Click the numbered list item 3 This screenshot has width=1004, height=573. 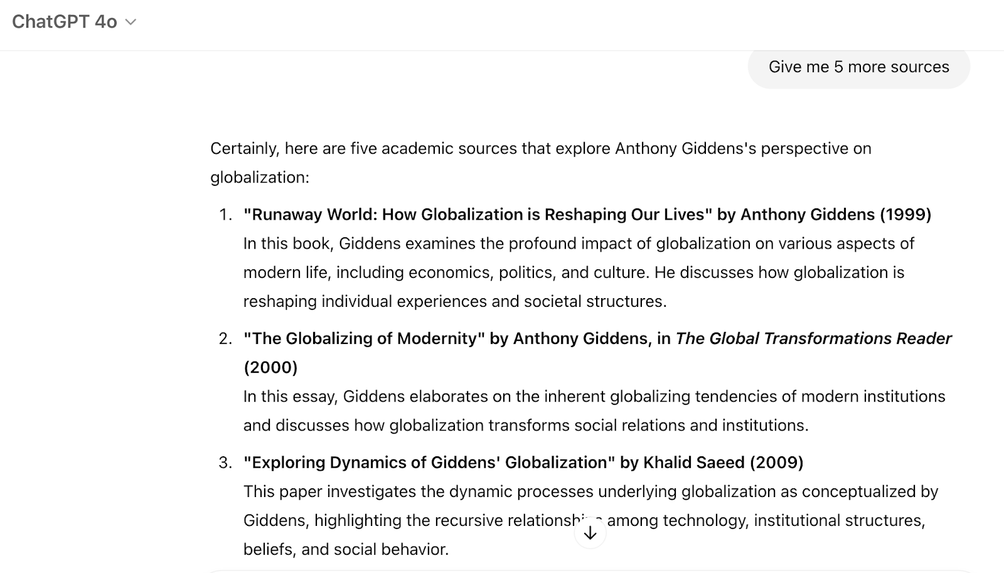(224, 463)
